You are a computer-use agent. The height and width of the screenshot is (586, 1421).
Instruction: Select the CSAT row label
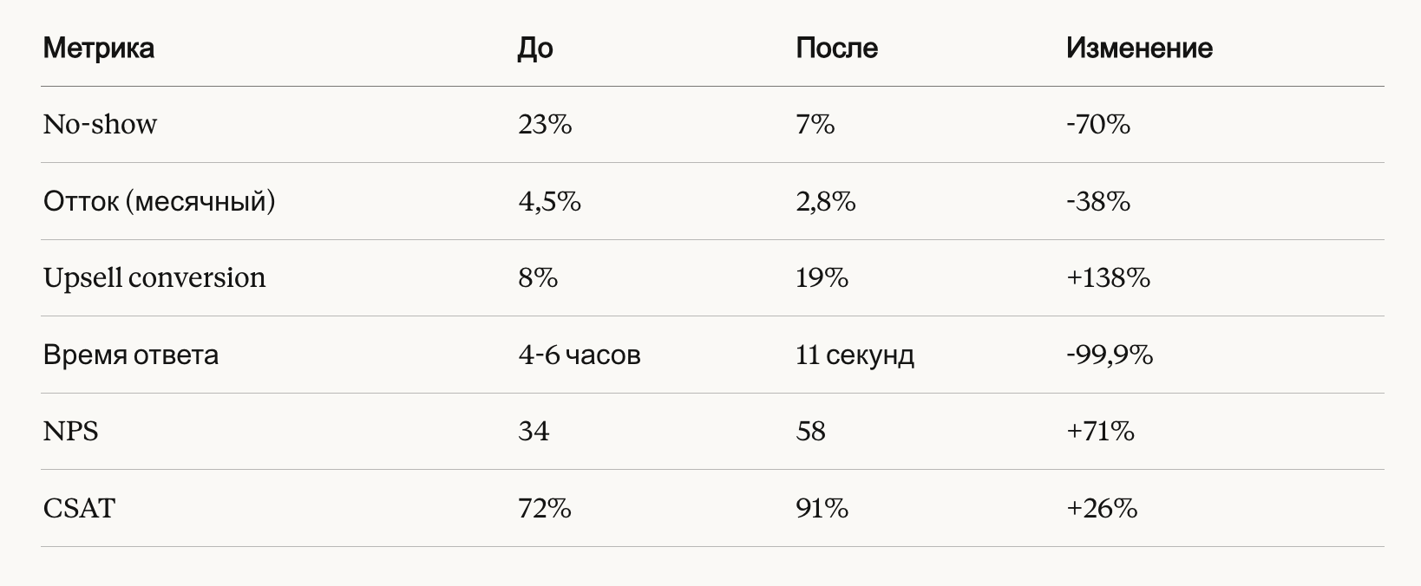coord(79,508)
